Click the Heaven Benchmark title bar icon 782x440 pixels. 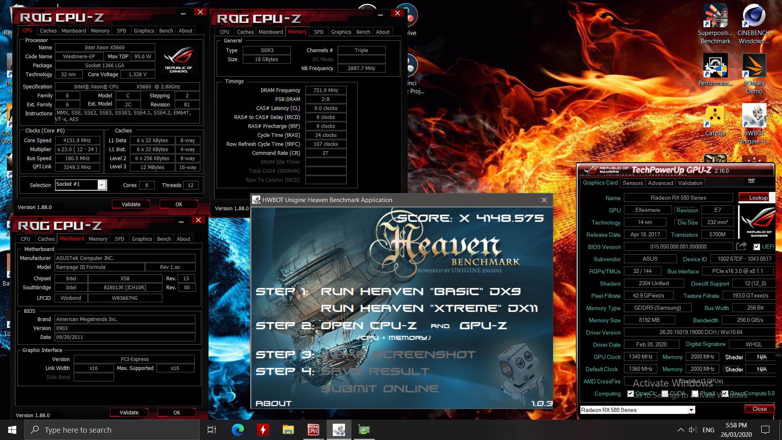(x=256, y=200)
